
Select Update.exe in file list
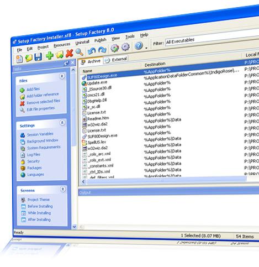97,82
